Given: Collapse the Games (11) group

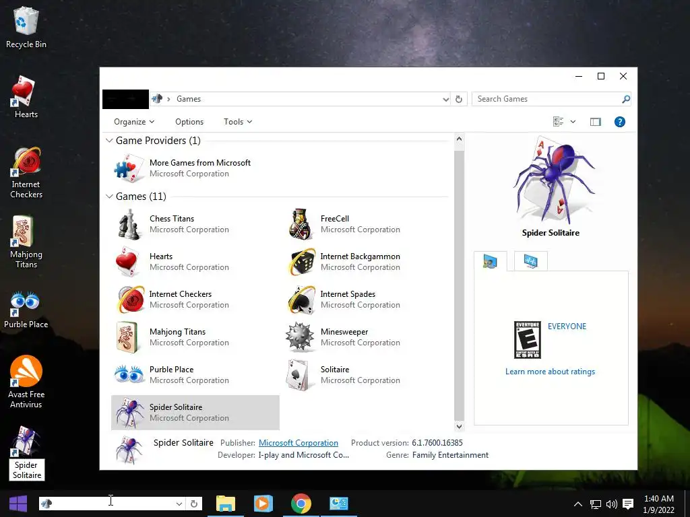Looking at the screenshot, I should [109, 197].
